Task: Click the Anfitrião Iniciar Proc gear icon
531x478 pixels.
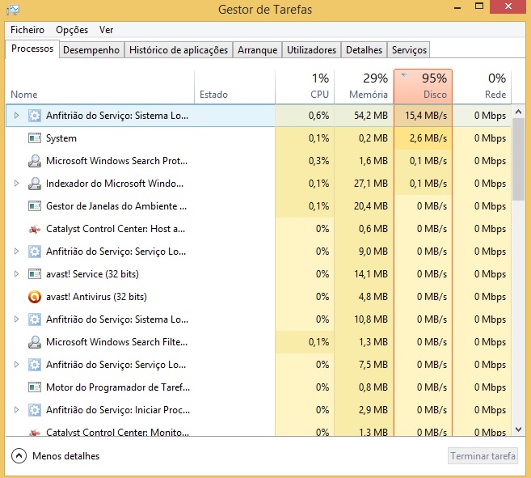Action: point(35,410)
